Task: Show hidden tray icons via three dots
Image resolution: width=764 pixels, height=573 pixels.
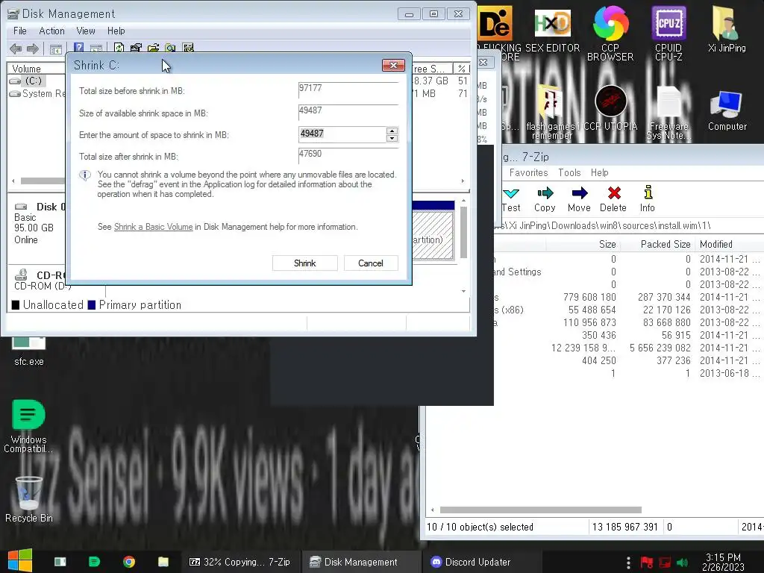Action: coord(628,563)
